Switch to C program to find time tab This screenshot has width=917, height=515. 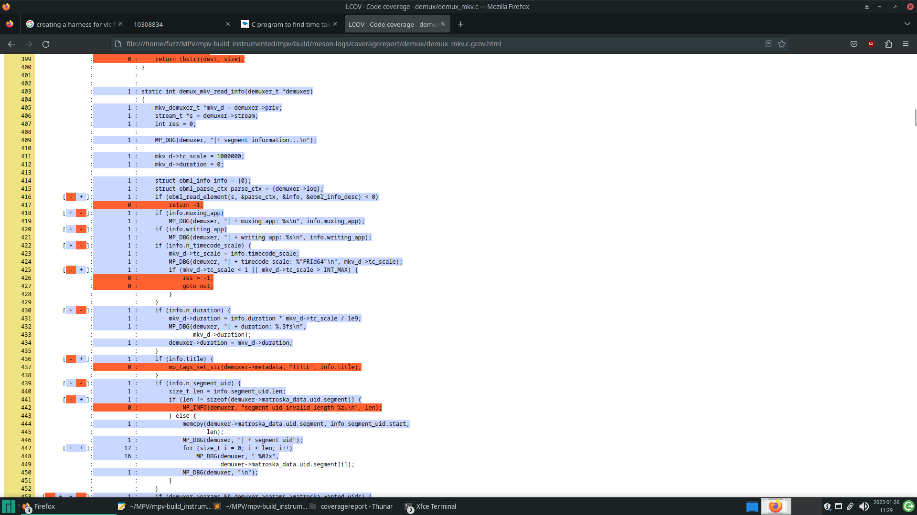pos(287,24)
